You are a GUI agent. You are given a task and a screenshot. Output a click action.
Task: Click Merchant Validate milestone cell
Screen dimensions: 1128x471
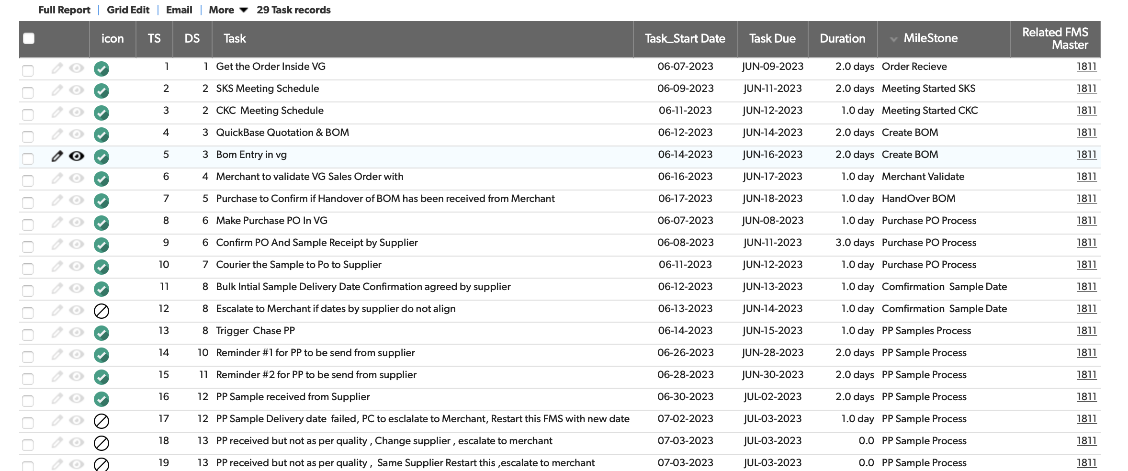923,177
